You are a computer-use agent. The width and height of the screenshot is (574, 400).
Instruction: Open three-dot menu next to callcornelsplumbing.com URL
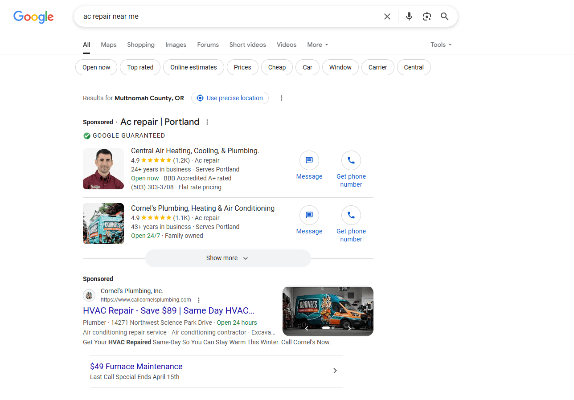[199, 300]
